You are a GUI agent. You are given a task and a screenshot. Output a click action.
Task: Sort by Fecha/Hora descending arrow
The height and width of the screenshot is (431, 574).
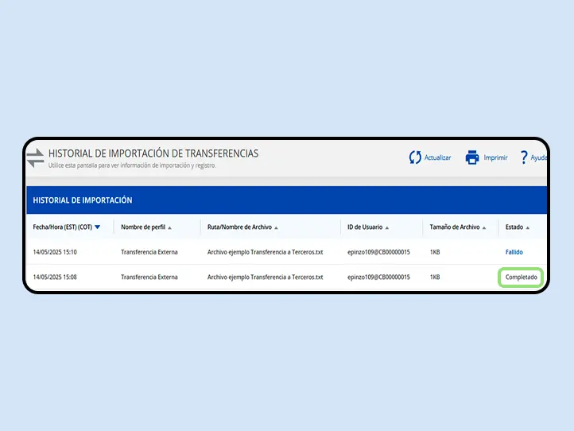[97, 227]
